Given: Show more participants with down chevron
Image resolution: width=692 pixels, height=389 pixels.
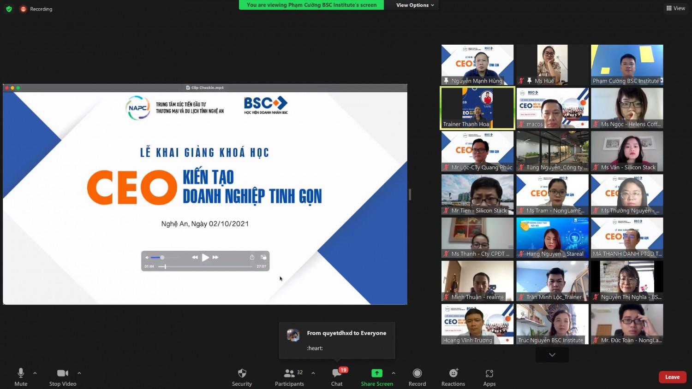Looking at the screenshot, I should pyautogui.click(x=552, y=355).
